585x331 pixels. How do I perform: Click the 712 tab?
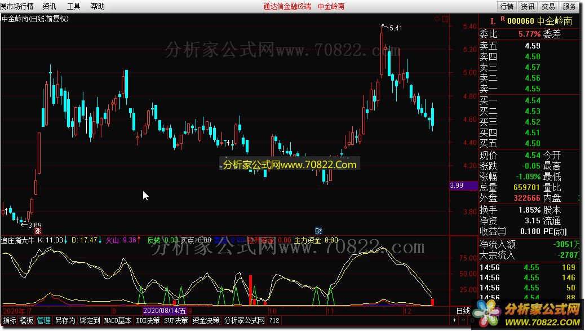pyautogui.click(x=274, y=320)
